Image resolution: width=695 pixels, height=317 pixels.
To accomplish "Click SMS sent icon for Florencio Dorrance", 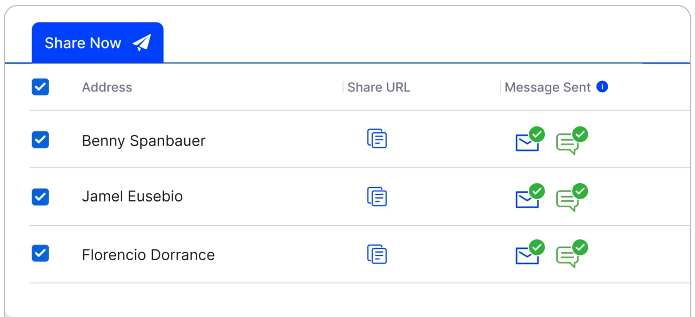I will (x=572, y=254).
